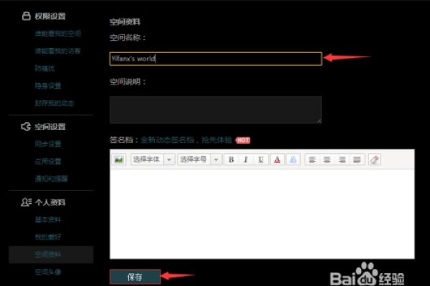The image size is (430, 286).
Task: Open 封存我的动态 settings
Action: pos(54,103)
